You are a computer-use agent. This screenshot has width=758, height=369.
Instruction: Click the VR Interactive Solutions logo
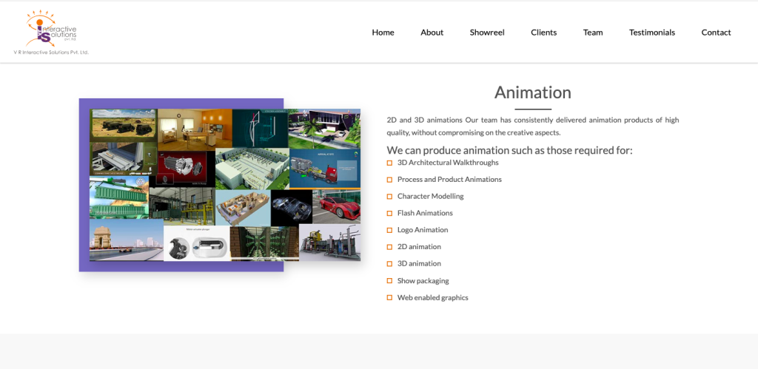tap(51, 32)
